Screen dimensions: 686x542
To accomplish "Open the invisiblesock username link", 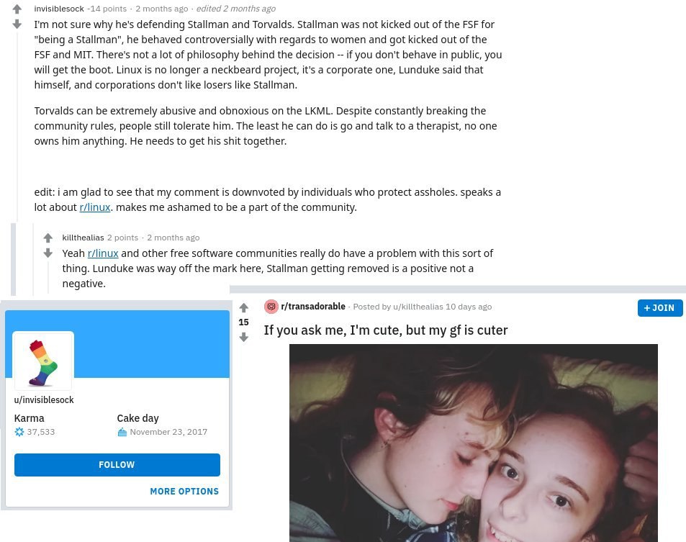I will (59, 9).
